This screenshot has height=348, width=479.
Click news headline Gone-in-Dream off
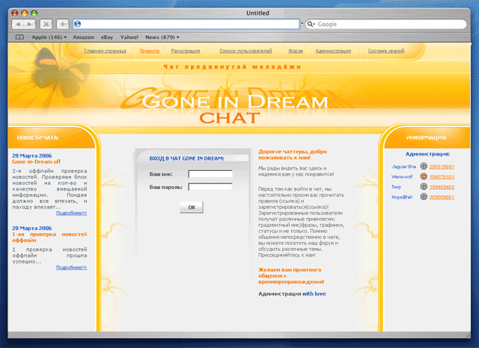[x=37, y=161]
